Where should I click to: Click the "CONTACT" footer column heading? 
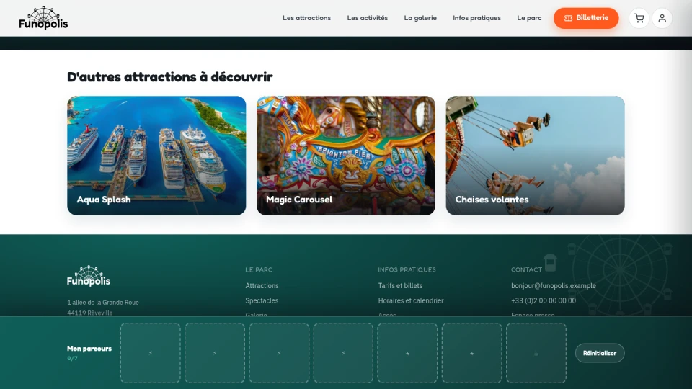tap(526, 269)
